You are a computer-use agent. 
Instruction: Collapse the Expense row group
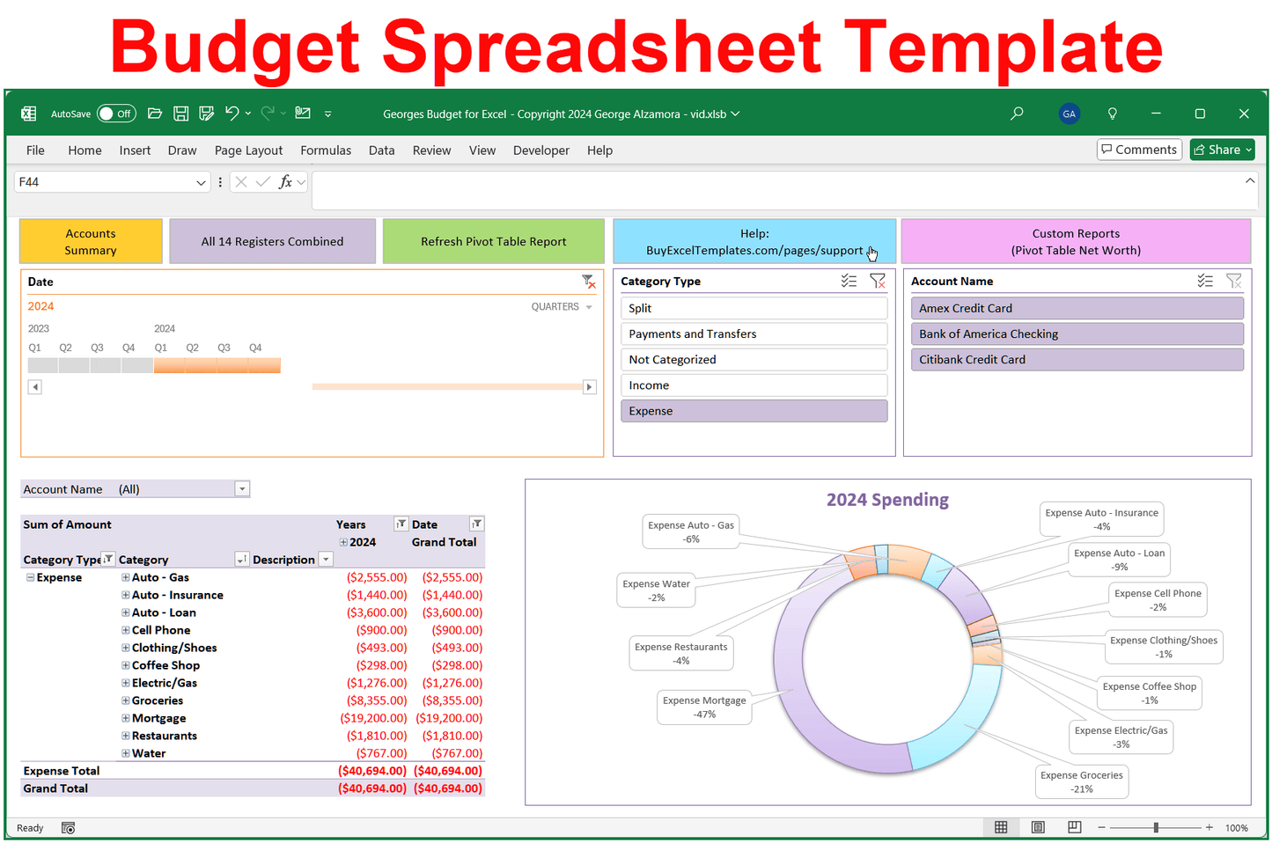tap(30, 577)
